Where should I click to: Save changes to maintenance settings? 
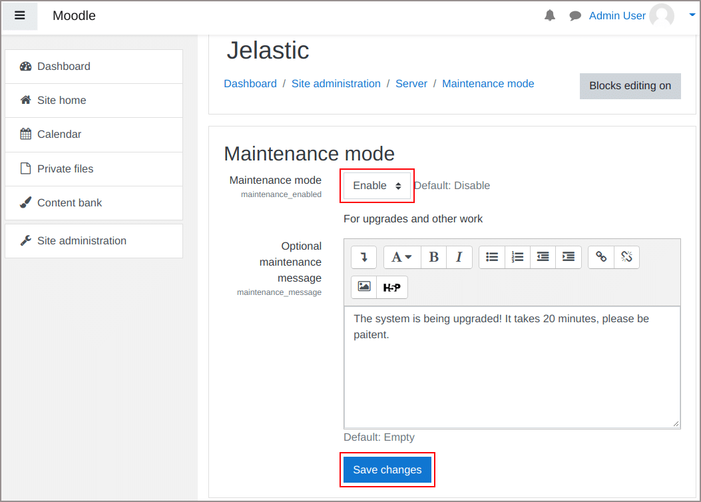[x=387, y=470]
